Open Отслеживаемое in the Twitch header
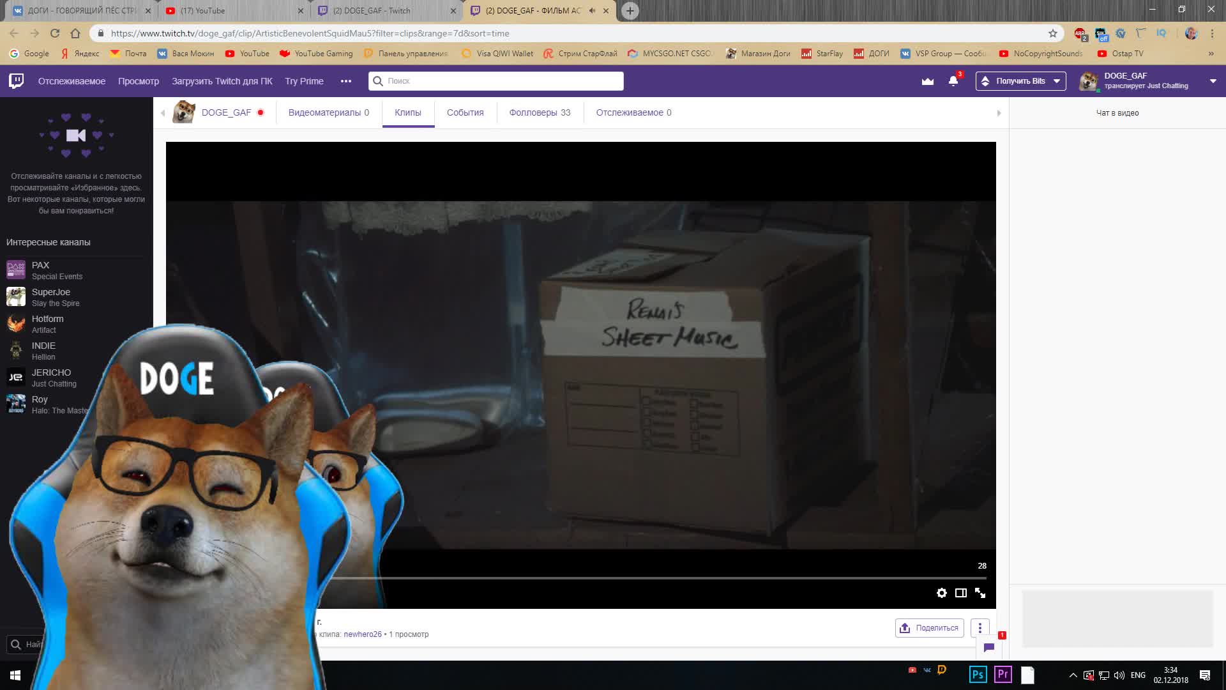The width and height of the screenshot is (1226, 690). tap(72, 81)
